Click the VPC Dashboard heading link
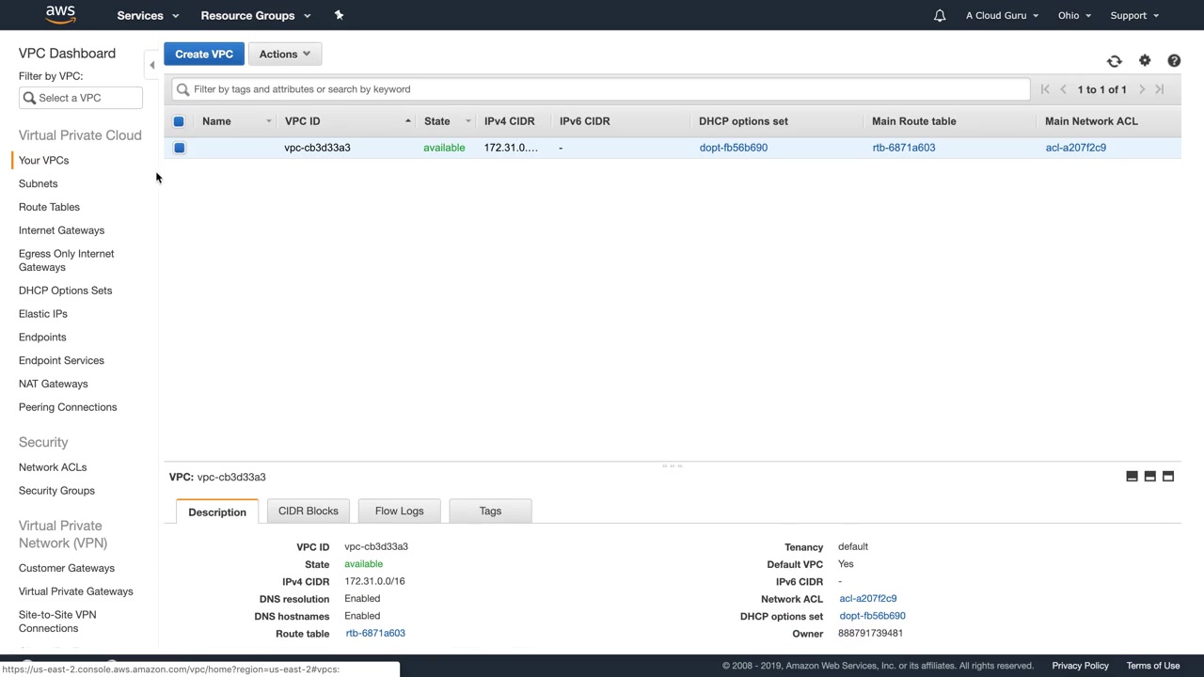The image size is (1204, 677). 67,54
